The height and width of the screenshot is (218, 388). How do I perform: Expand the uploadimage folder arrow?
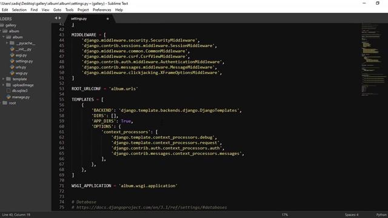4,85
